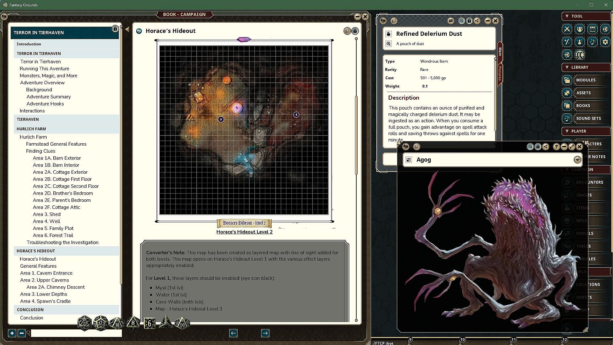Toggle the lock on Horace's Hideout page
613x345 pixels.
tap(355, 31)
